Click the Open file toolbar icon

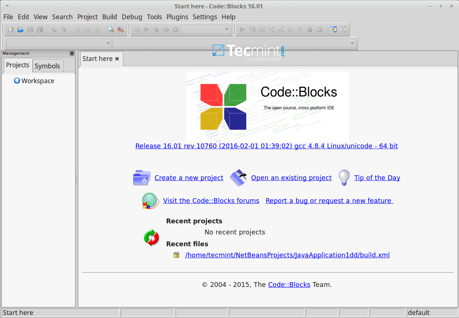(x=21, y=30)
